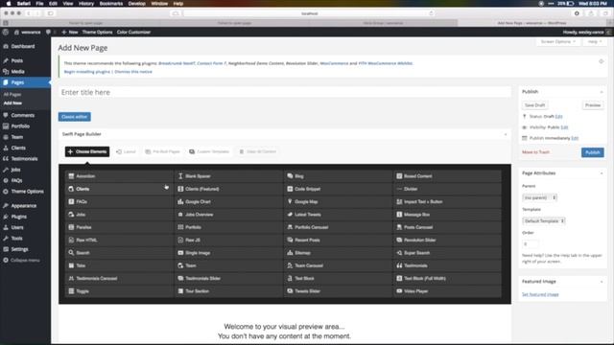This screenshot has width=614, height=345.
Task: Collapse the Featured Image box
Action: [602, 282]
